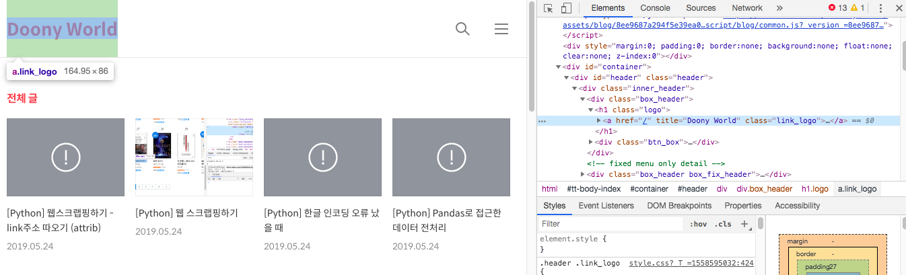Click ellipsis beside the selected a.link_logo row
The width and height of the screenshot is (906, 275).
coord(542,121)
